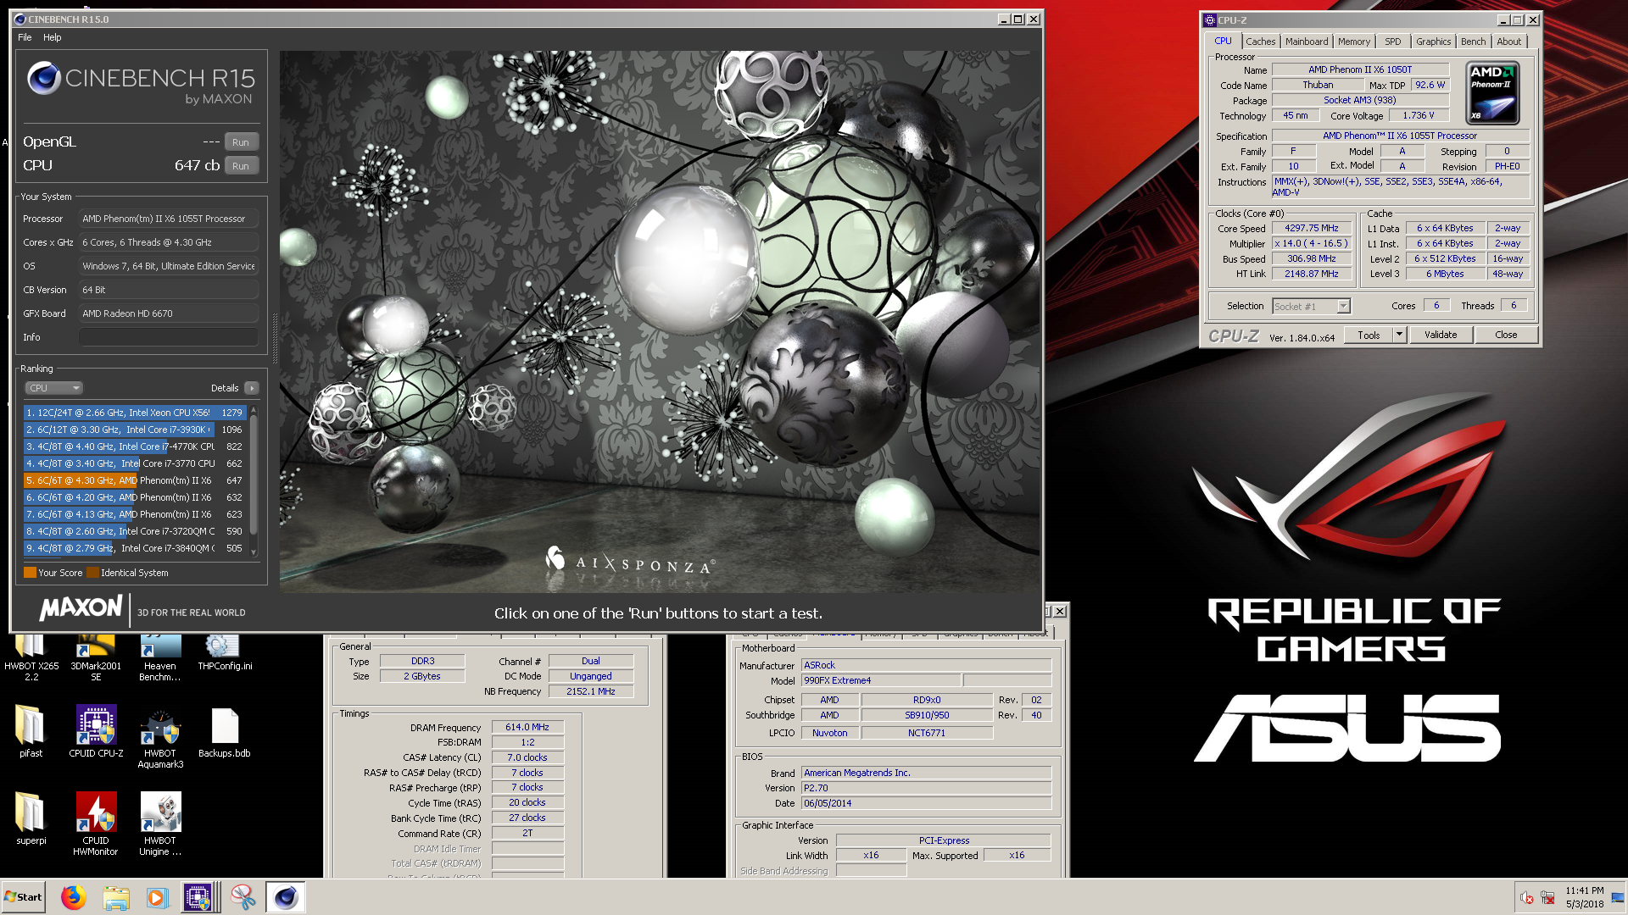Click the Tools button in CPU-Z

click(x=1369, y=335)
